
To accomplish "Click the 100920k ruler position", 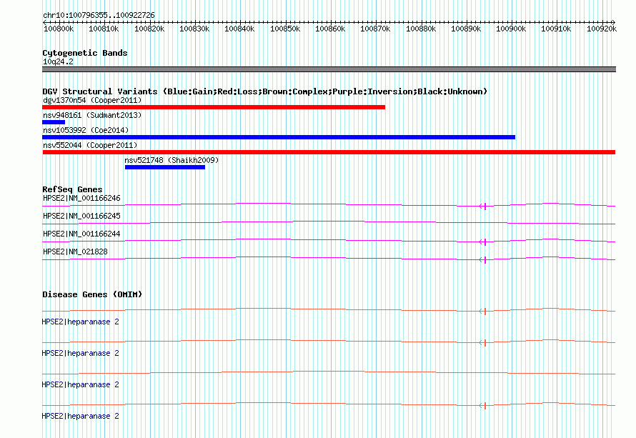I will 602,29.
